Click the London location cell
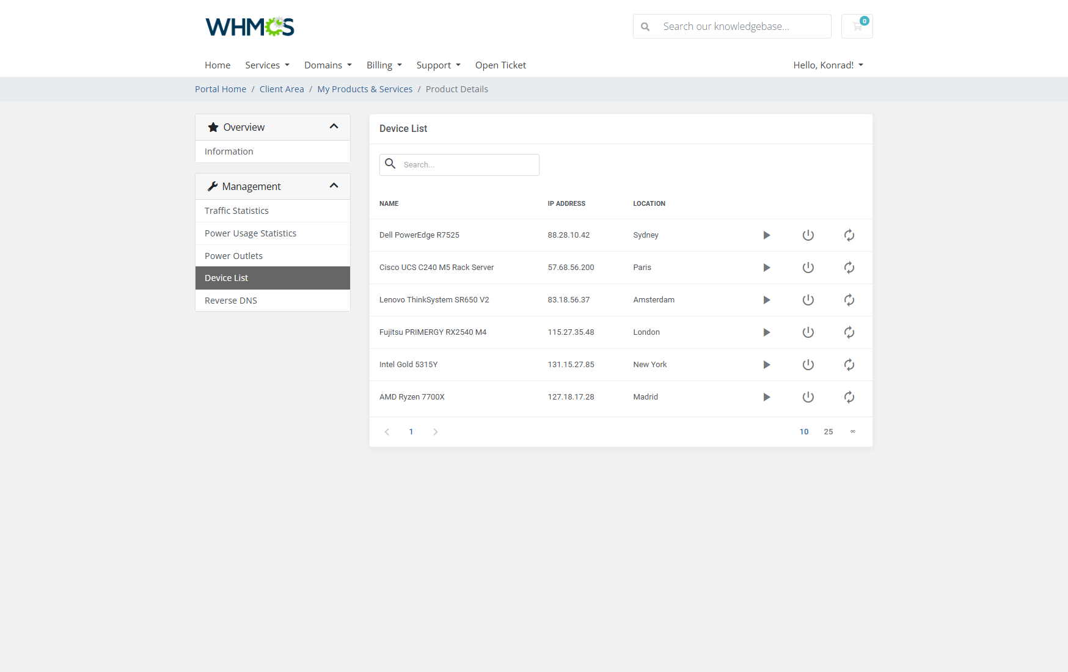The height and width of the screenshot is (672, 1068). 646,332
